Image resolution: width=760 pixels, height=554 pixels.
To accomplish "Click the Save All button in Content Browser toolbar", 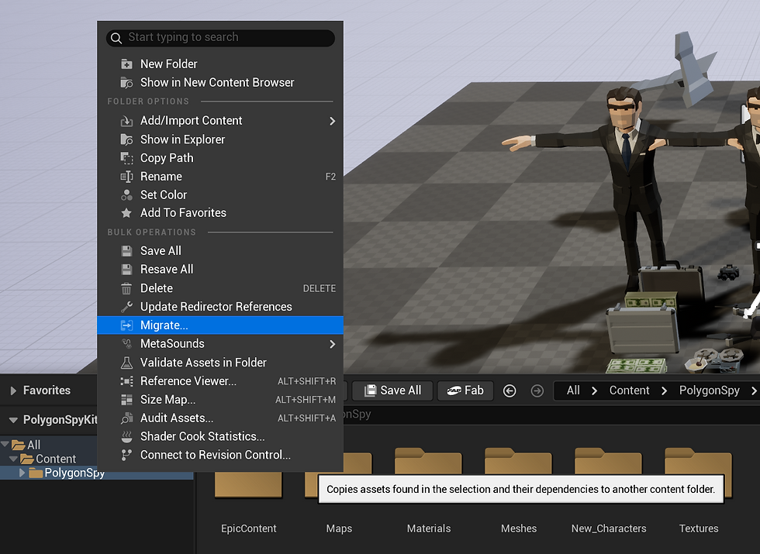I will [392, 391].
